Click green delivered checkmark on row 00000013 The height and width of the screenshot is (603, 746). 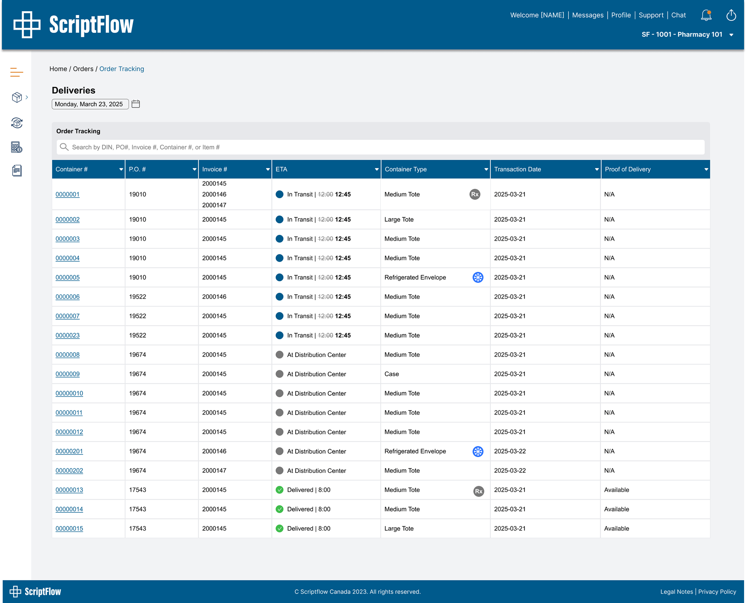click(279, 490)
